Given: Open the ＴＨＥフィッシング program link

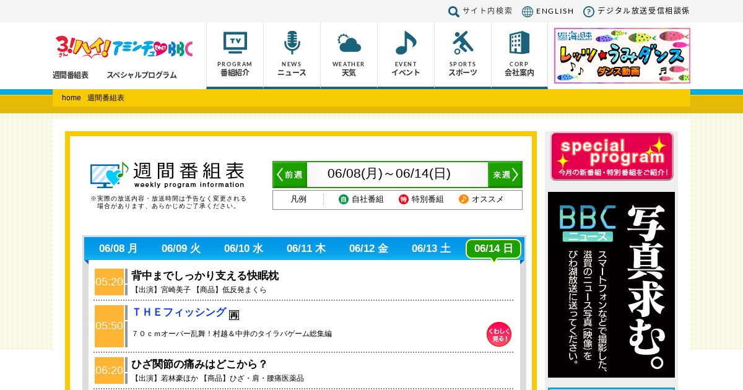Looking at the screenshot, I should coord(179,313).
